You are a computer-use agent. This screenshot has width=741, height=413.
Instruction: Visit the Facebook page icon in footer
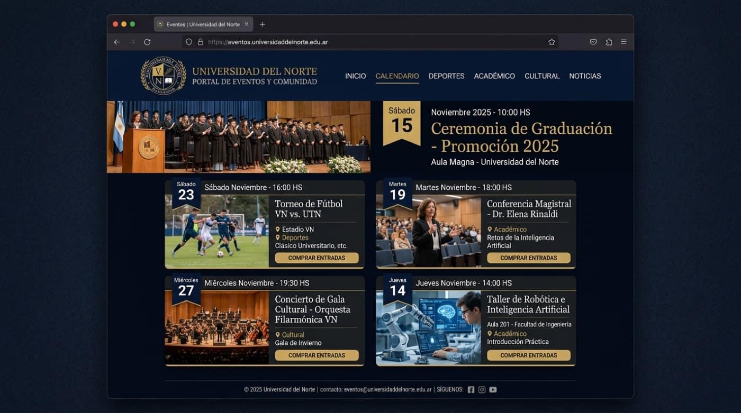coord(471,390)
